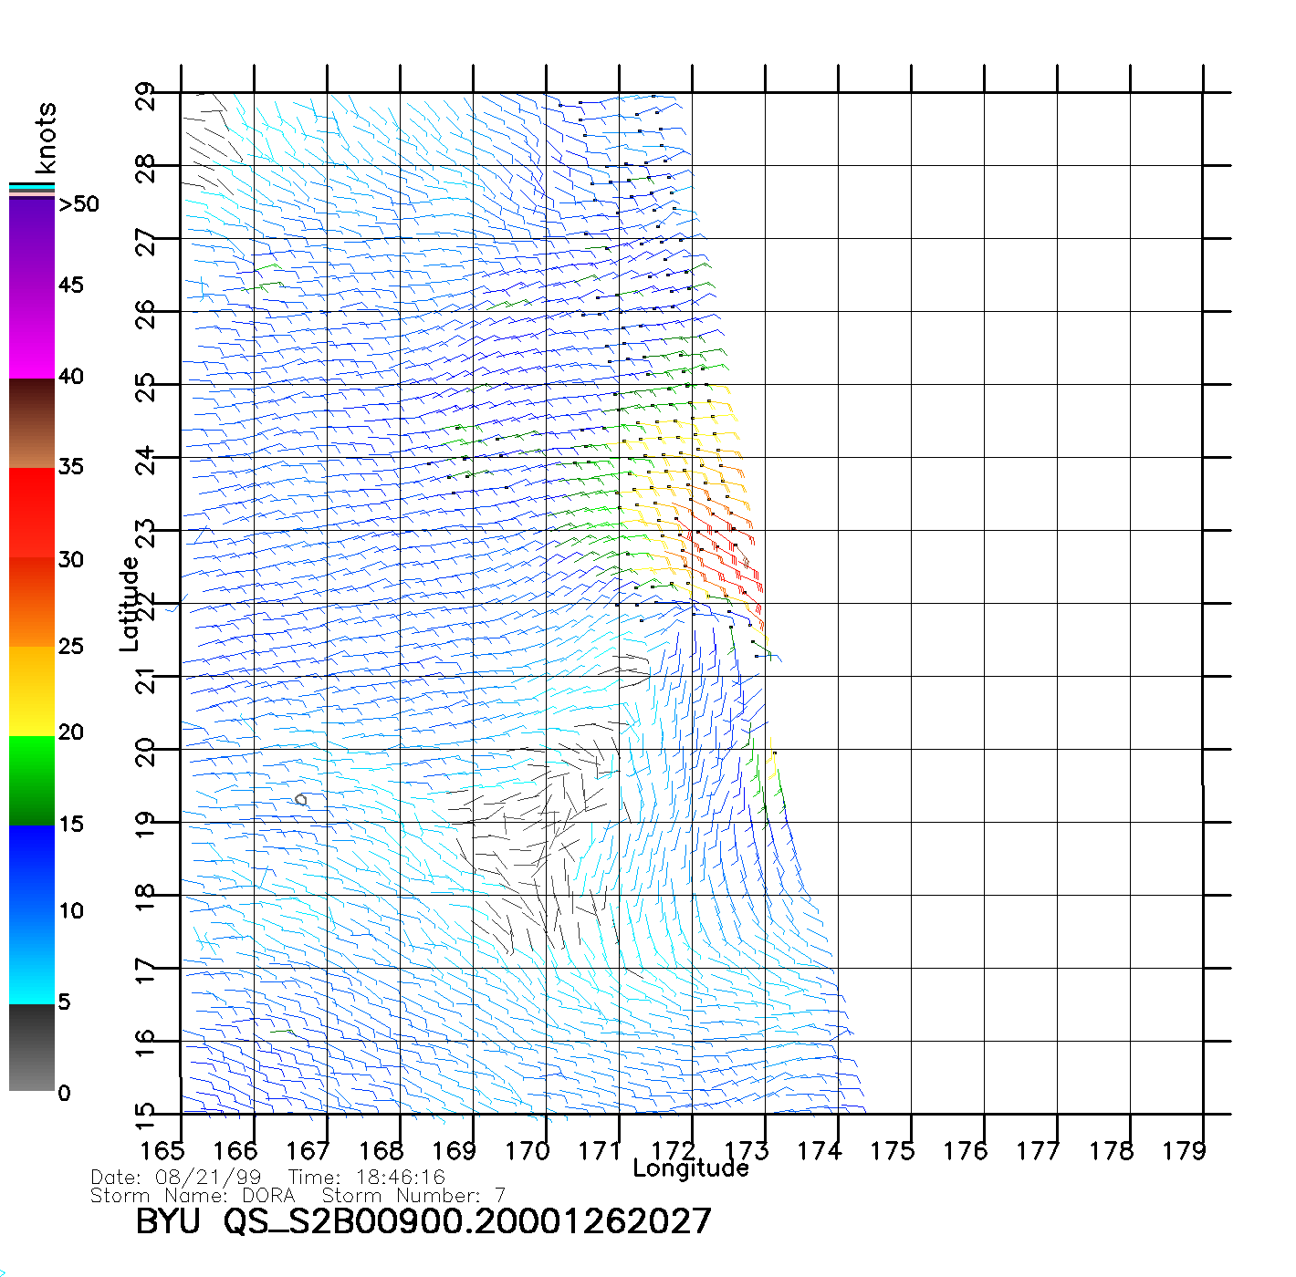This screenshot has width=1296, height=1277.
Task: Click the 'Latitude' axis title
Action: click(x=130, y=604)
